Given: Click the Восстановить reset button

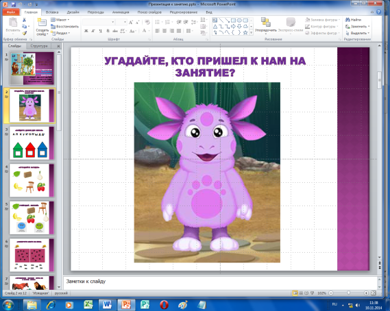Looking at the screenshot, I should point(65,26).
